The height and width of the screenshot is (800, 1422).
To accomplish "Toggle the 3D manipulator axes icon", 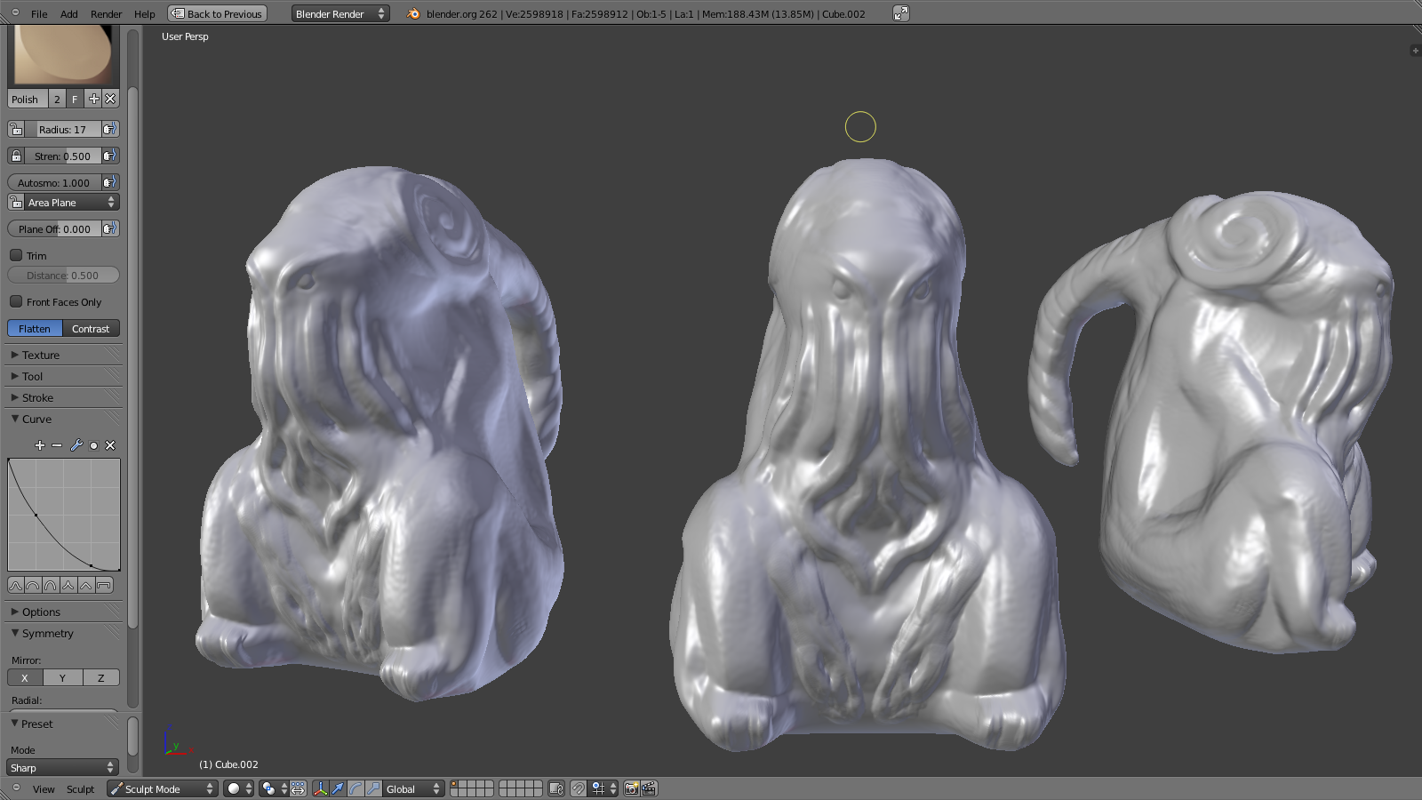I will pyautogui.click(x=321, y=788).
